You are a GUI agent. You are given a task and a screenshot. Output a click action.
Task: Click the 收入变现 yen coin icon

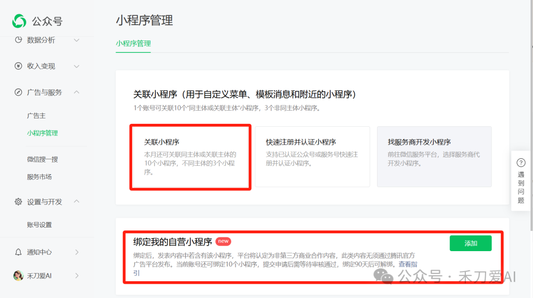click(x=18, y=66)
